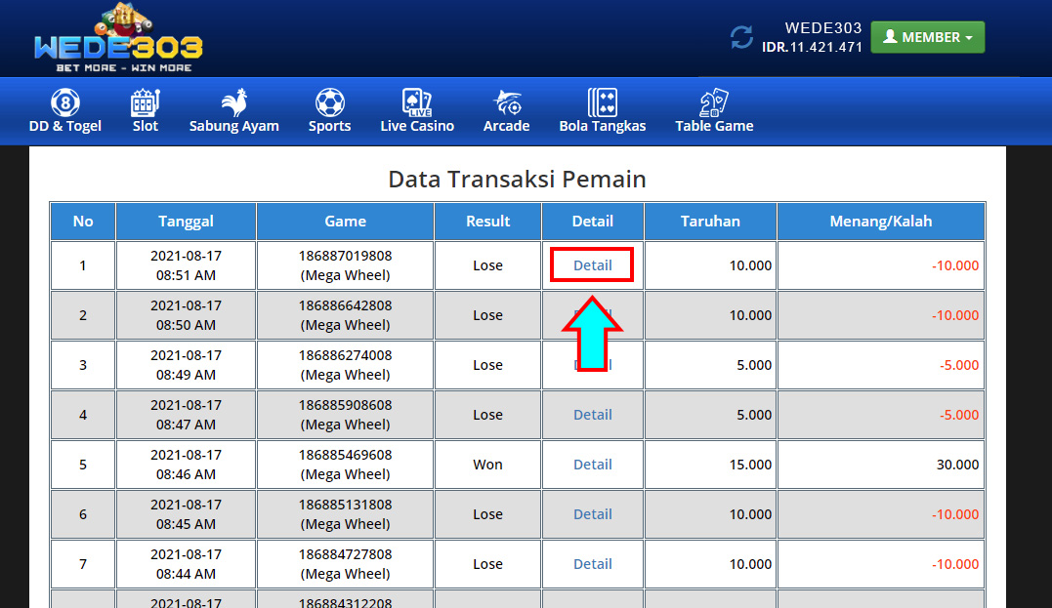Open the Table Game section
The height and width of the screenshot is (608, 1052).
(x=714, y=111)
